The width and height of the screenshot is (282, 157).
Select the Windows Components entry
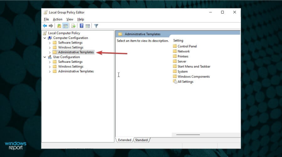pos(194,76)
